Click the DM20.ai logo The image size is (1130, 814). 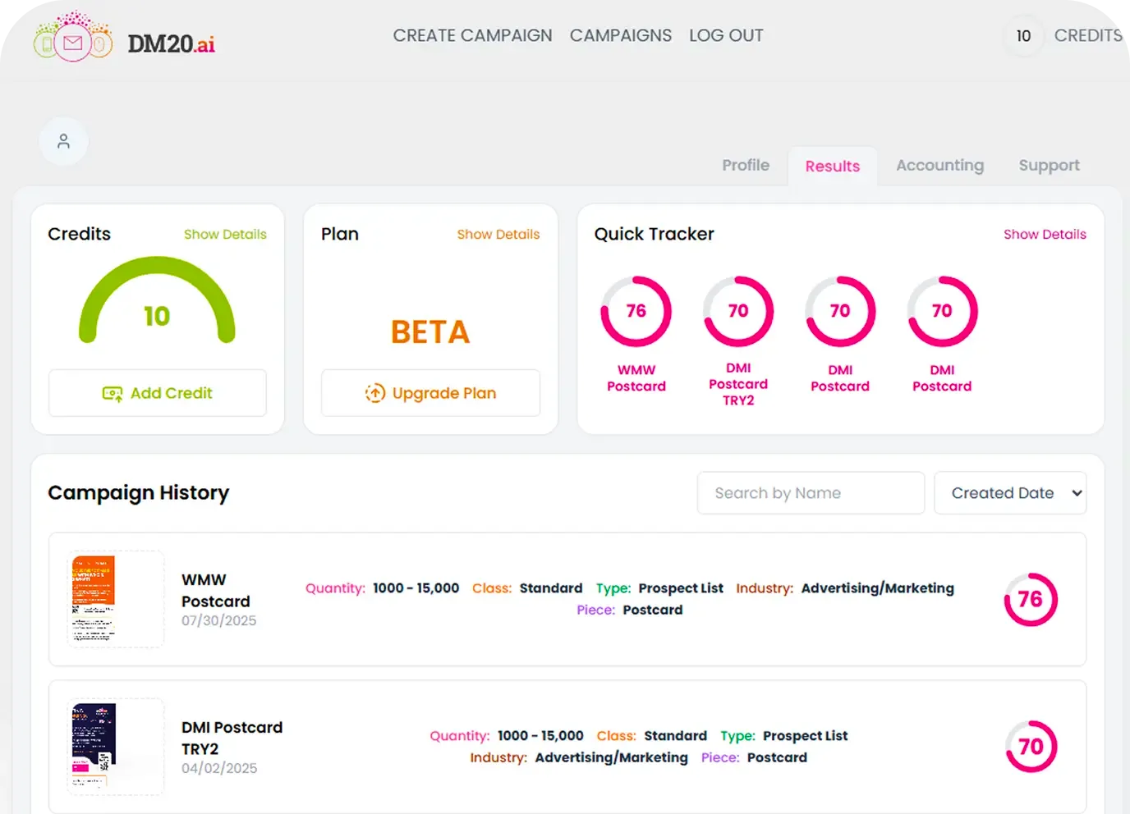124,39
